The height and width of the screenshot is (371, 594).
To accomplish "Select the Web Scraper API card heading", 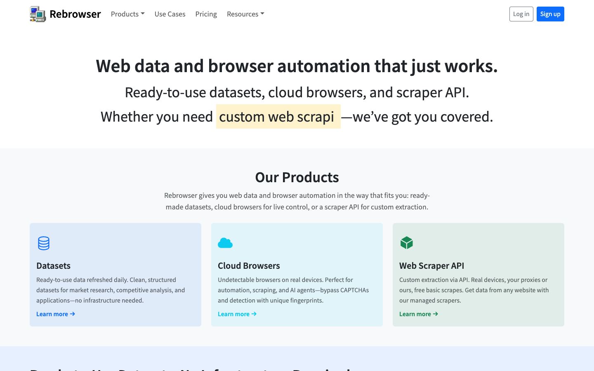I will pos(431,266).
